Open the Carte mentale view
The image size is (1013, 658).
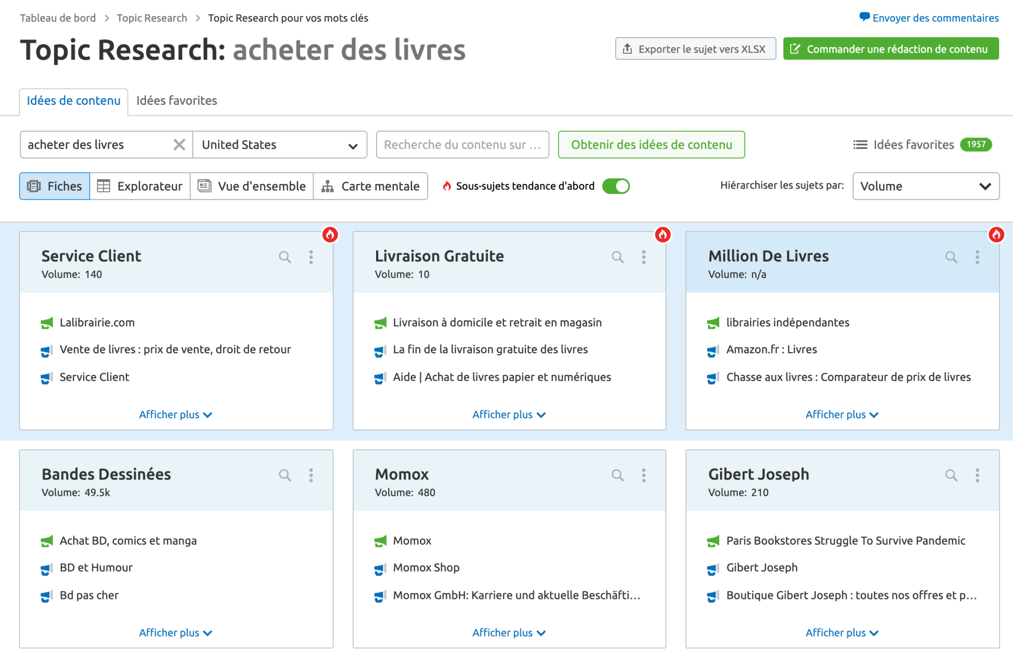coord(370,186)
